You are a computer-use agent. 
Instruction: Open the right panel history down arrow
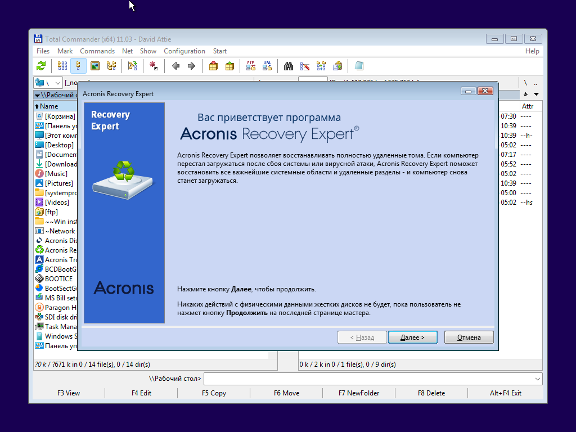(536, 94)
